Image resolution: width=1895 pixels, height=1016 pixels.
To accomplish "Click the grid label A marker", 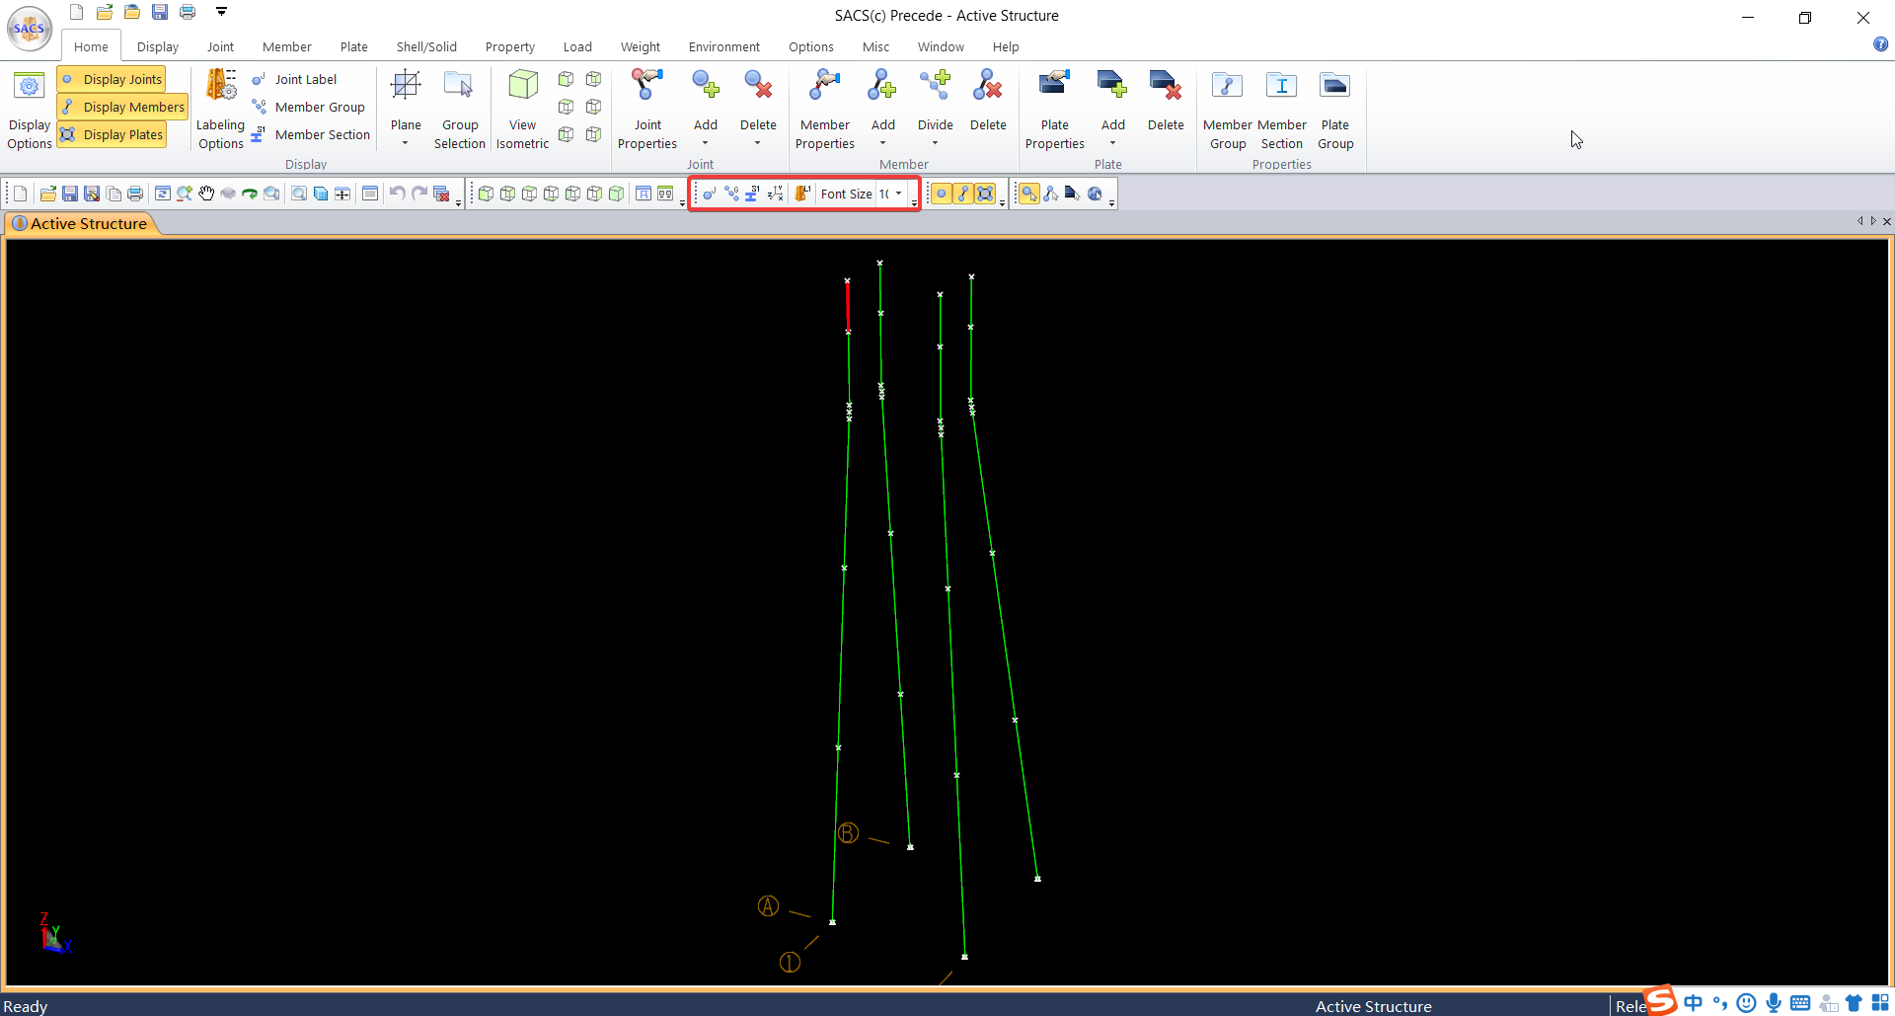I will tap(768, 905).
